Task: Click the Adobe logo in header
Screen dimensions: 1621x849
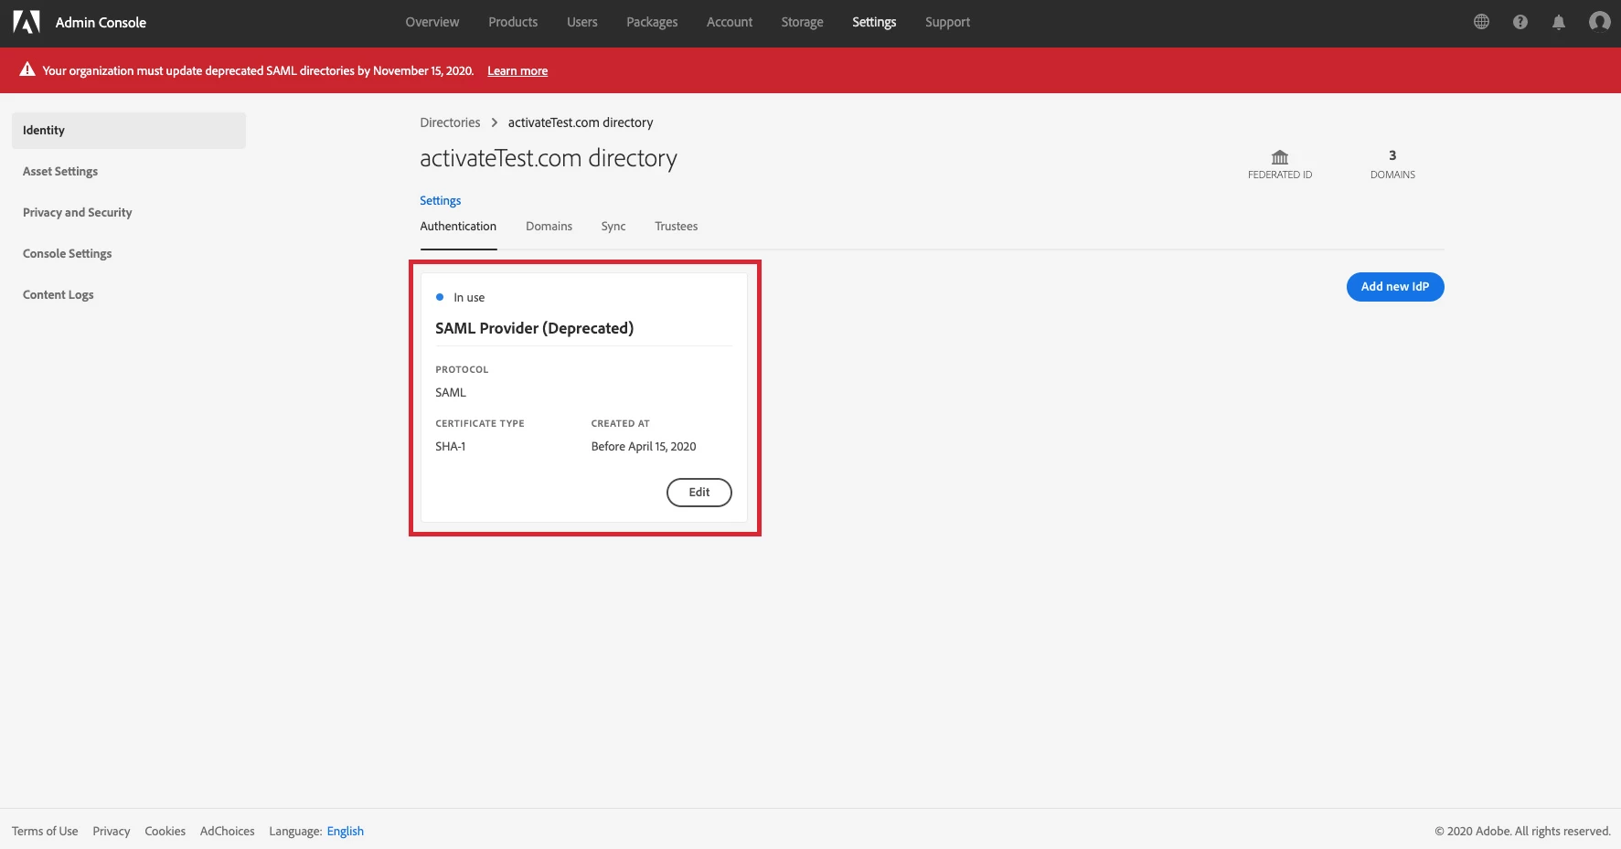Action: [27, 22]
